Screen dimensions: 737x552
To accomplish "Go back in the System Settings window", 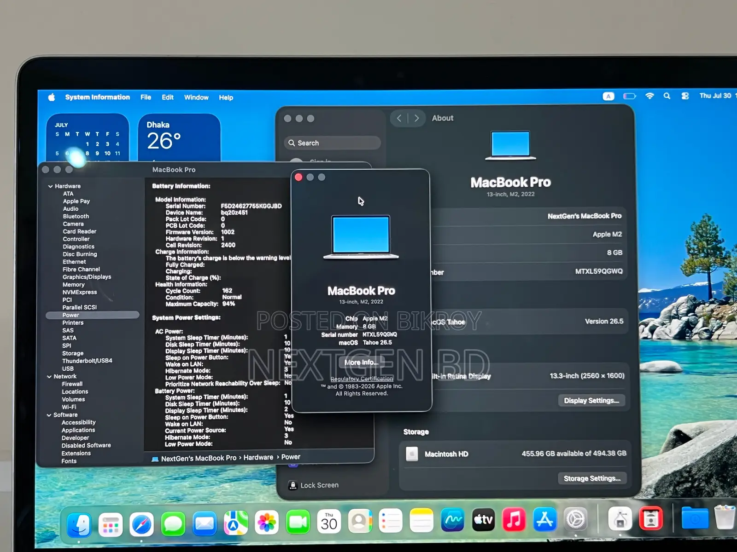I will click(399, 118).
